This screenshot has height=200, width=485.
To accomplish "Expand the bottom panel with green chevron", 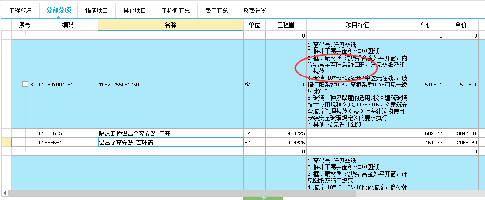I will coord(263,198).
